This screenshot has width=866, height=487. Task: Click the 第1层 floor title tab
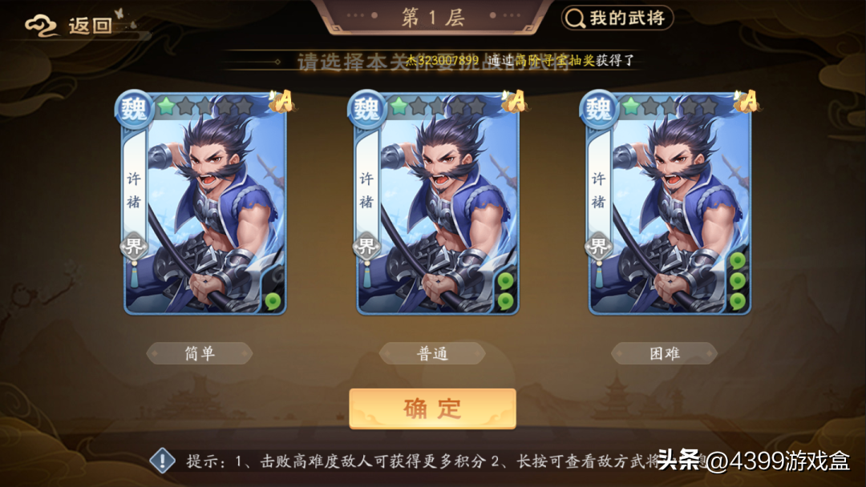tap(433, 18)
